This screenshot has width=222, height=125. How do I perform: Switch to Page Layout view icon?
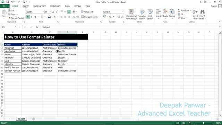[x=183, y=123]
